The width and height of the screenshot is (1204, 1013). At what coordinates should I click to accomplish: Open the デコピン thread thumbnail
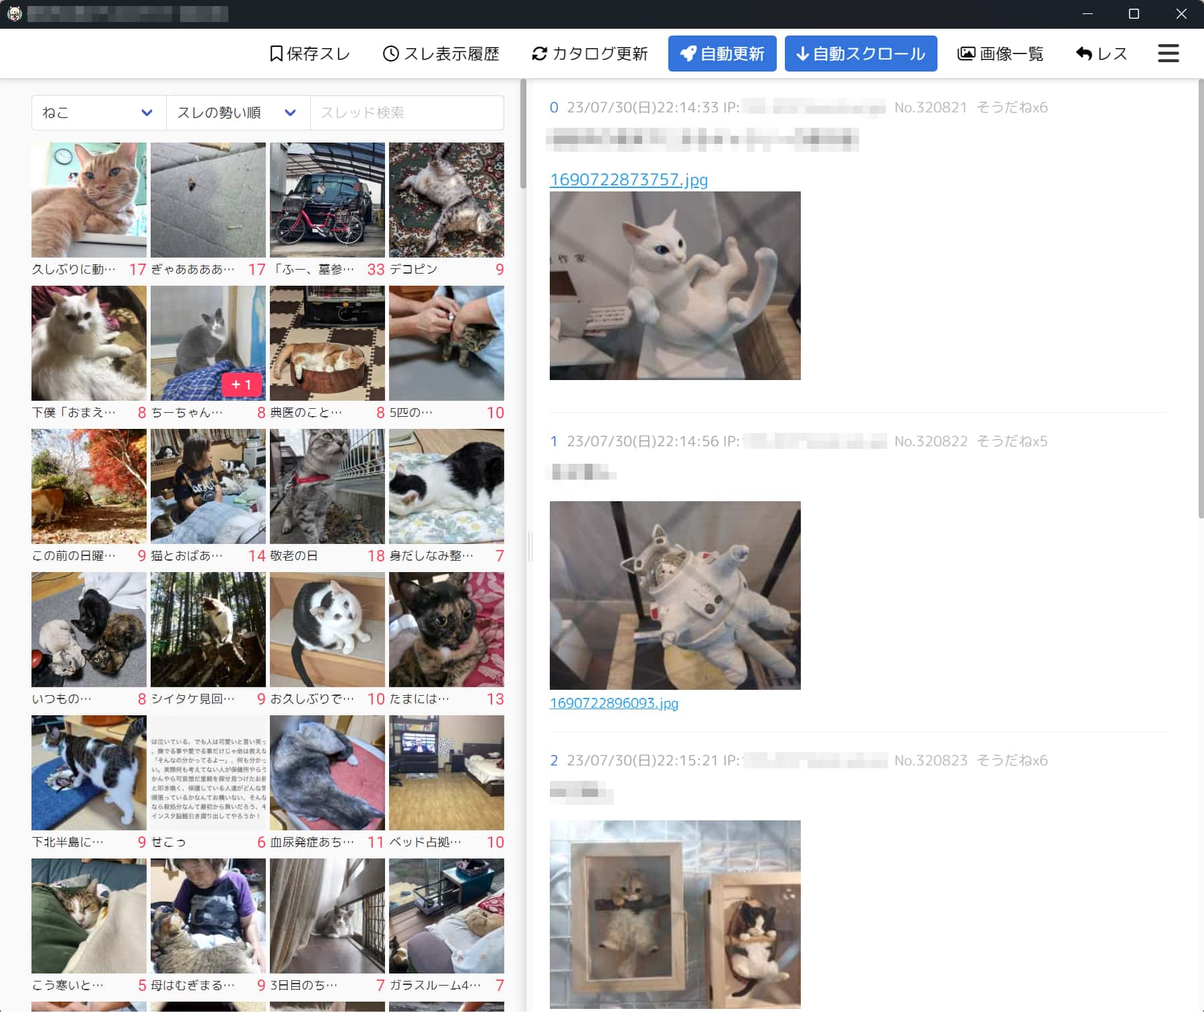point(446,199)
